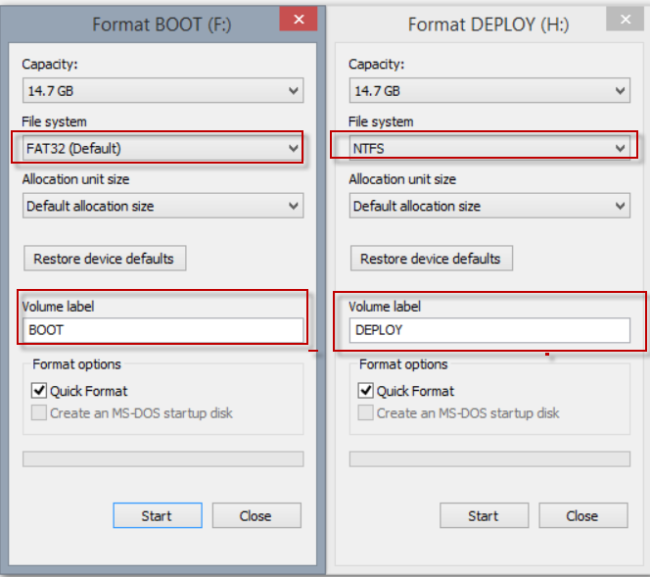Open Capacity dropdown in DEPLOY dialog
Screen dimensions: 650x577
(x=489, y=90)
